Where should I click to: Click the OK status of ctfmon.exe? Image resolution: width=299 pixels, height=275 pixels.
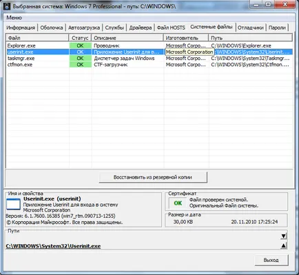tap(80, 65)
